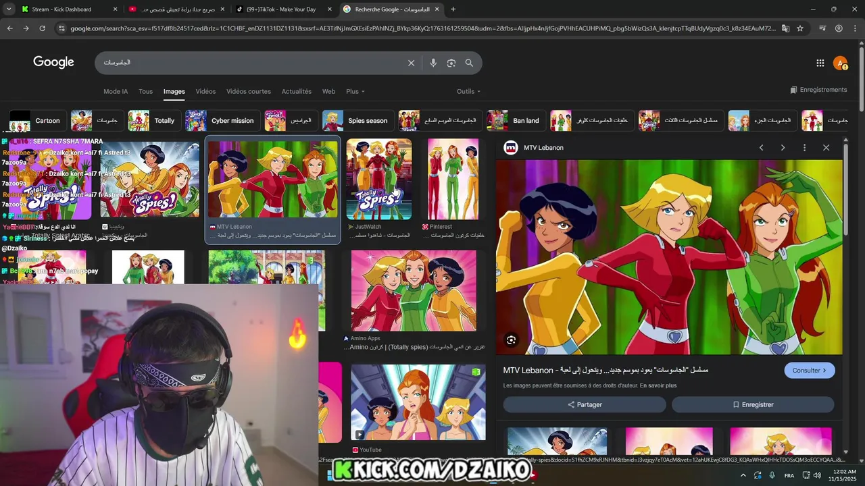This screenshot has width=865, height=486.
Task: Clear the Google search box text
Action: pos(411,63)
